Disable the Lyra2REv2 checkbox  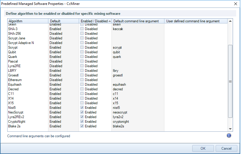82,117
